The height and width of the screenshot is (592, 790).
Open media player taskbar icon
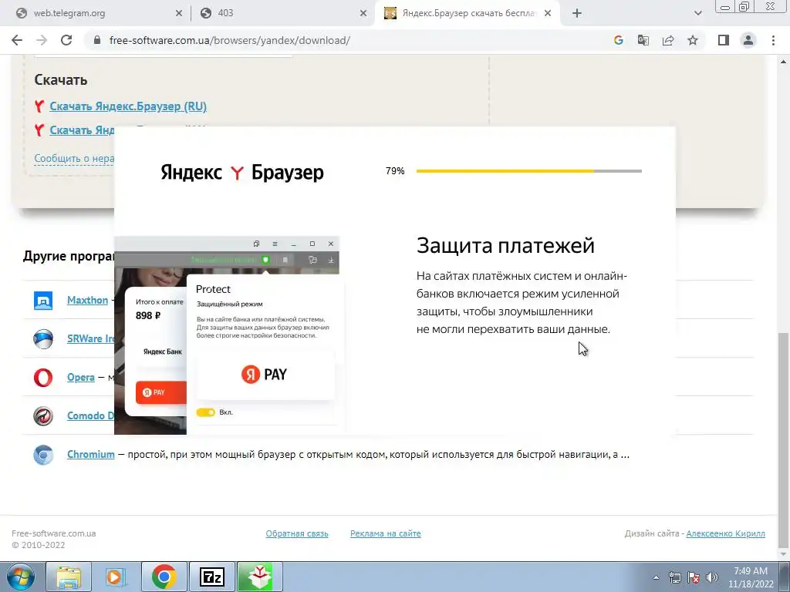tap(115, 577)
